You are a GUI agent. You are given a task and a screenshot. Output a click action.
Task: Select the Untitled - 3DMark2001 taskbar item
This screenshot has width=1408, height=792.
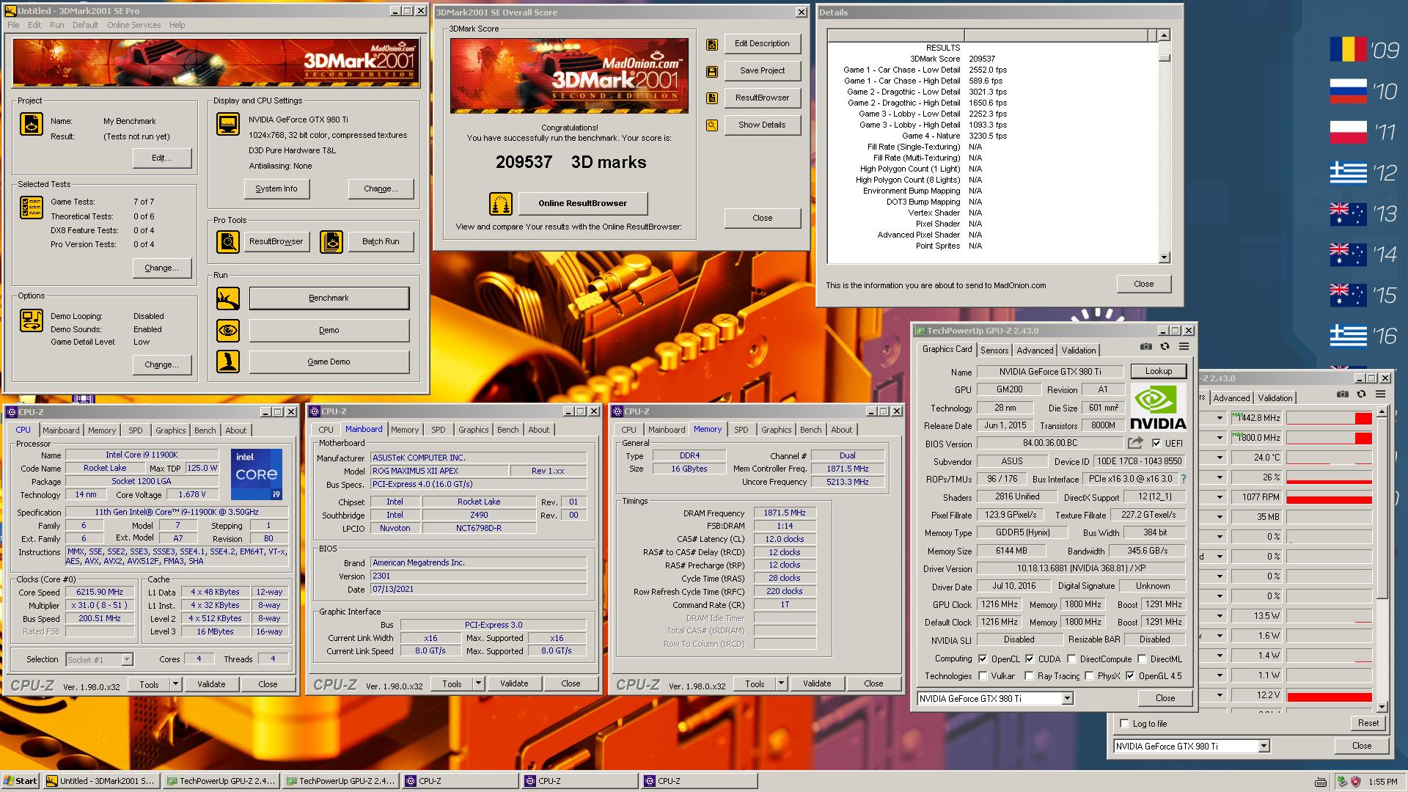(100, 781)
